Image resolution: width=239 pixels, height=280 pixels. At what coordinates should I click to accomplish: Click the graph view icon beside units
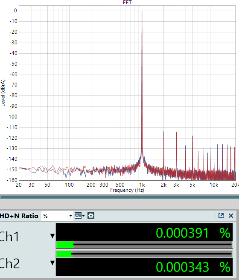(x=78, y=216)
